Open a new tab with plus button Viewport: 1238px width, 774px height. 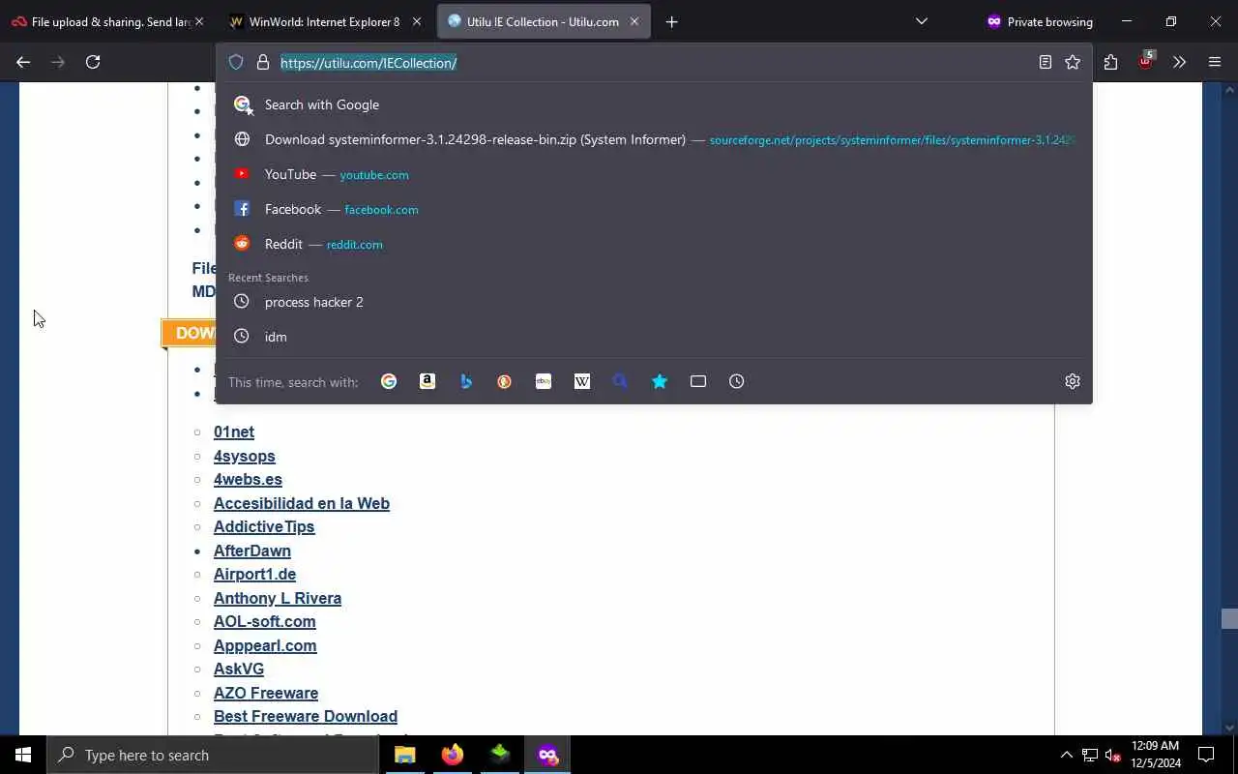672,21
